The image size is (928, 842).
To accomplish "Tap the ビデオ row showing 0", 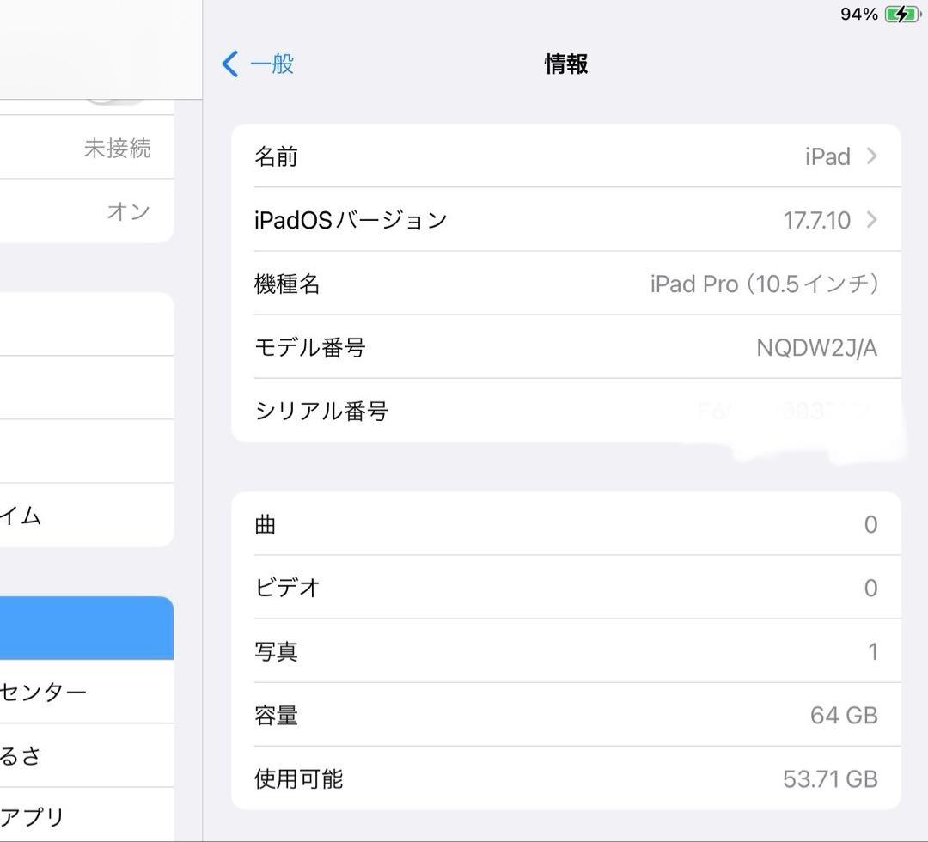I will coord(567,588).
